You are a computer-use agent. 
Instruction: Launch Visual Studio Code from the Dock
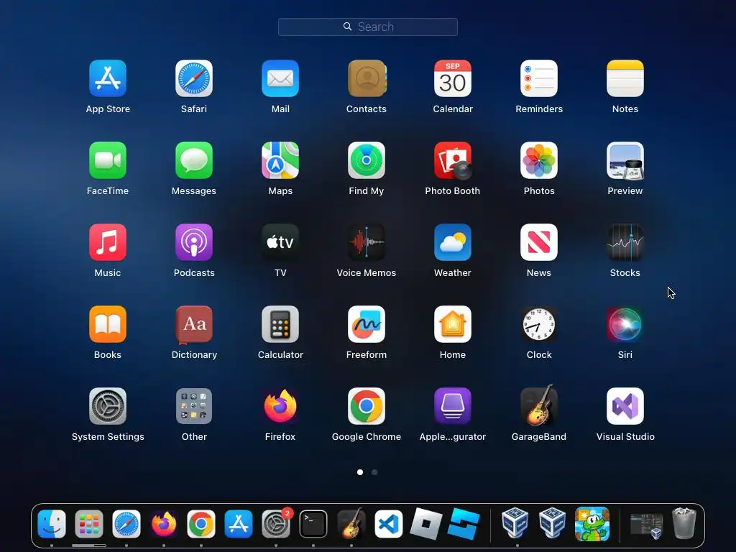pos(389,524)
